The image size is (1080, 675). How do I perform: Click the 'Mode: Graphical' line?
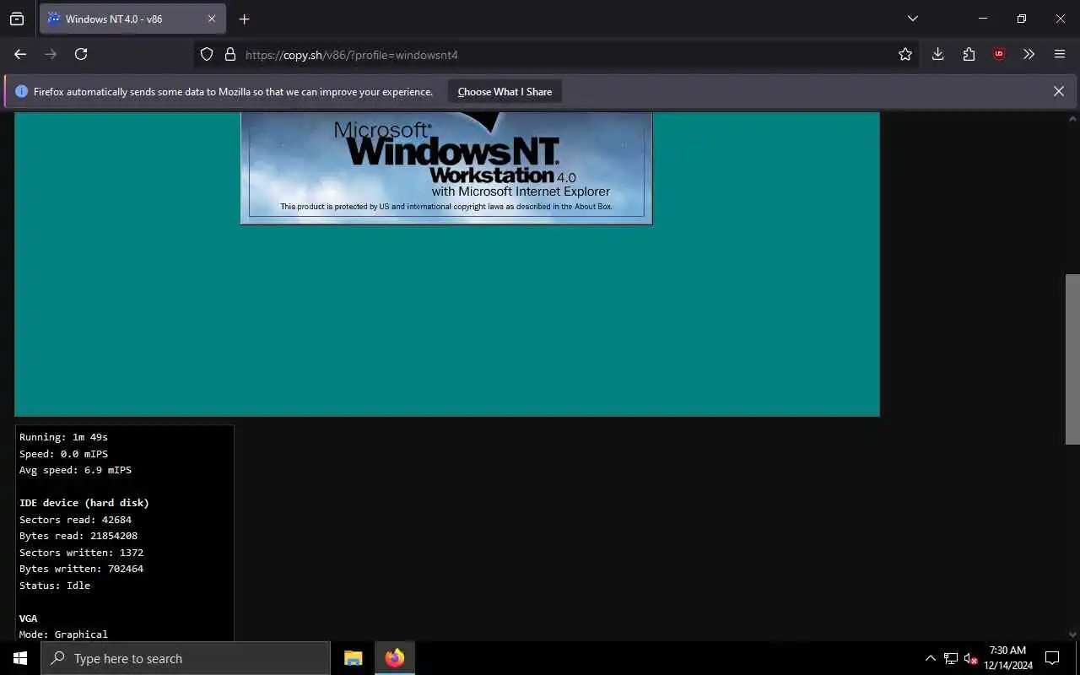[x=63, y=634]
